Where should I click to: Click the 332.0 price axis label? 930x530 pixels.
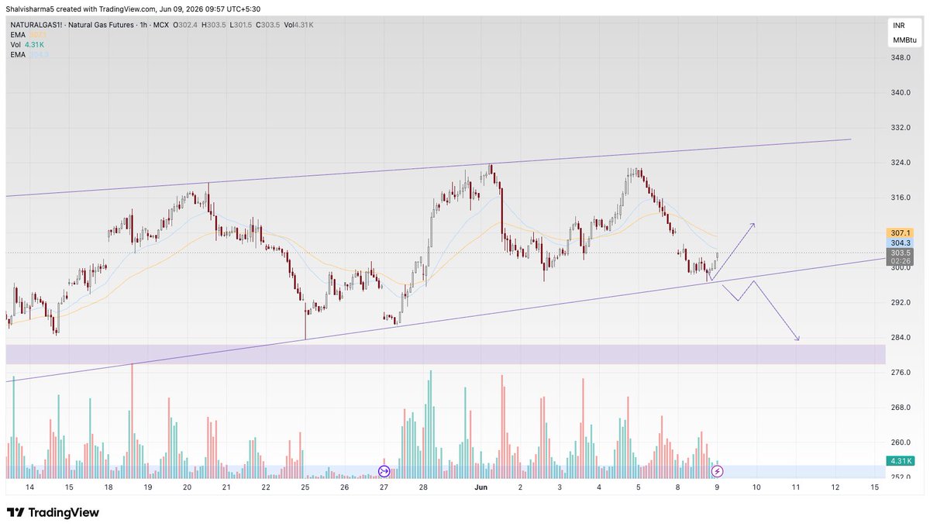point(901,127)
